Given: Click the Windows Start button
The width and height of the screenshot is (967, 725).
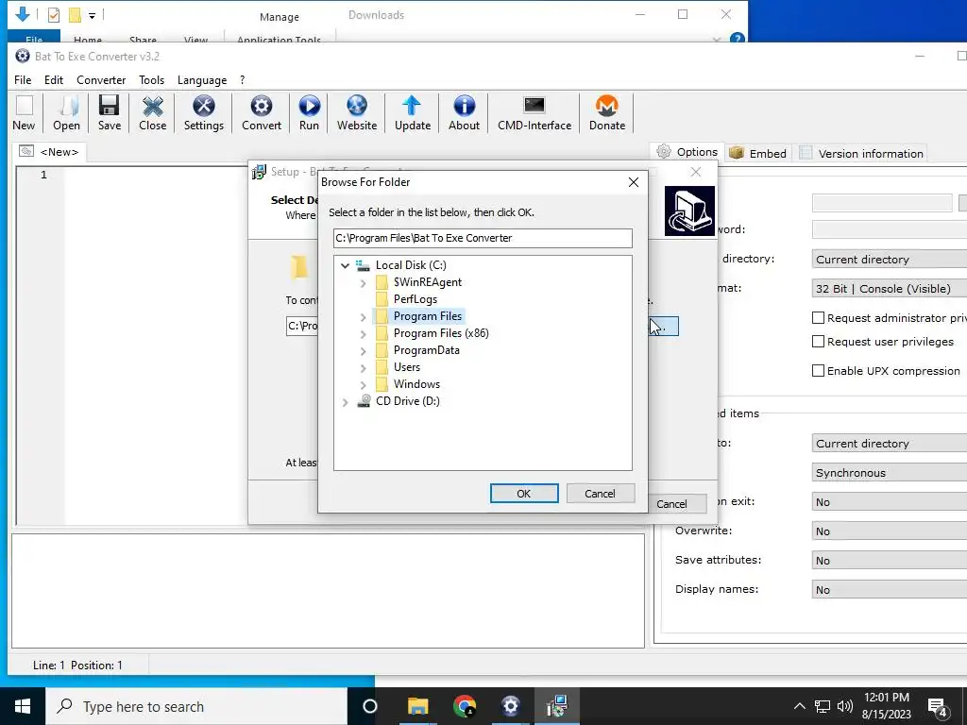Looking at the screenshot, I should pyautogui.click(x=23, y=706).
